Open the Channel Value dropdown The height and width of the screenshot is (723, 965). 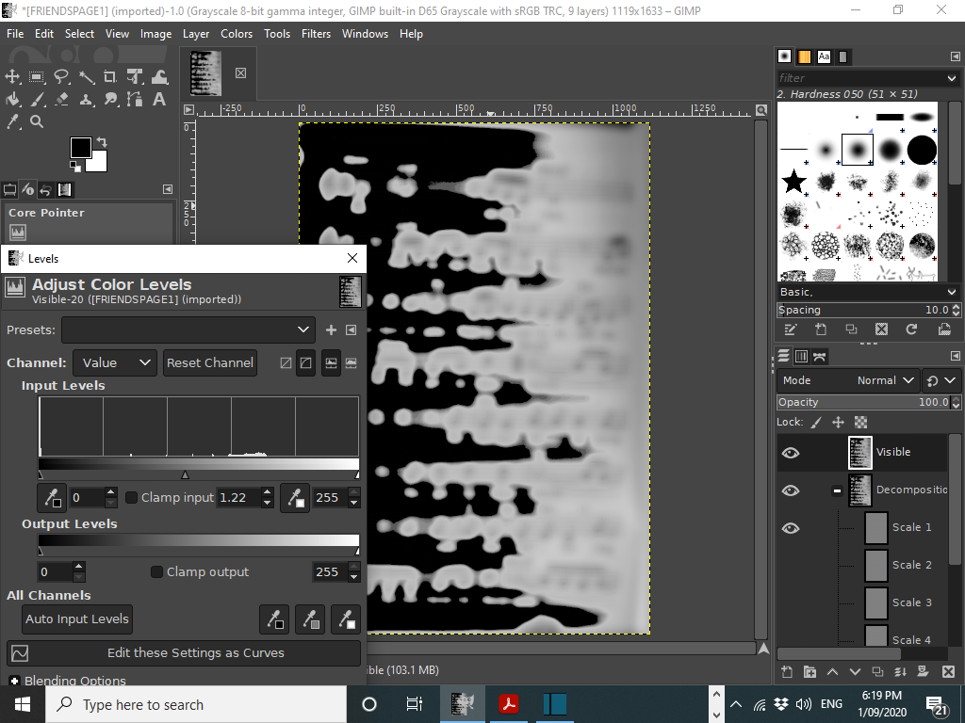[x=114, y=362]
